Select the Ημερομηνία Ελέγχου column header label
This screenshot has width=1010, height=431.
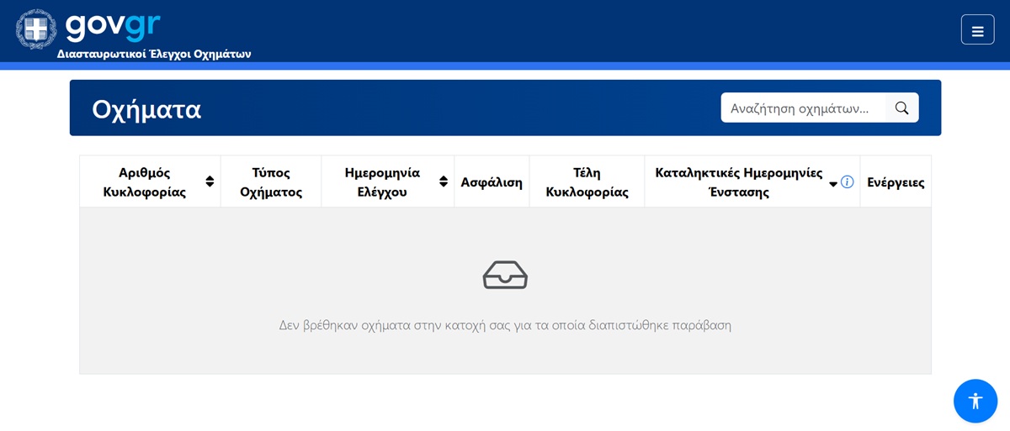pyautogui.click(x=382, y=181)
